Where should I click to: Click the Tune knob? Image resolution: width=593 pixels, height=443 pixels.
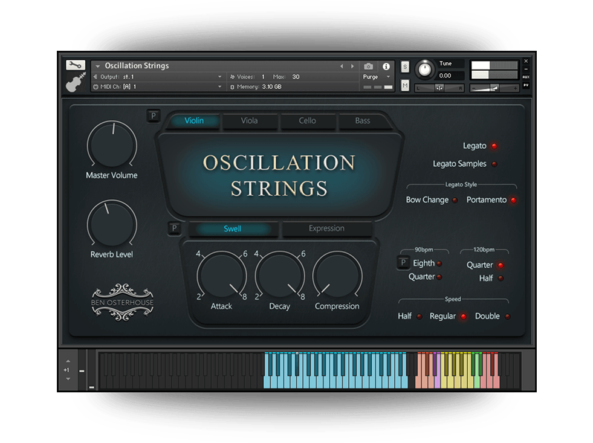coord(425,70)
